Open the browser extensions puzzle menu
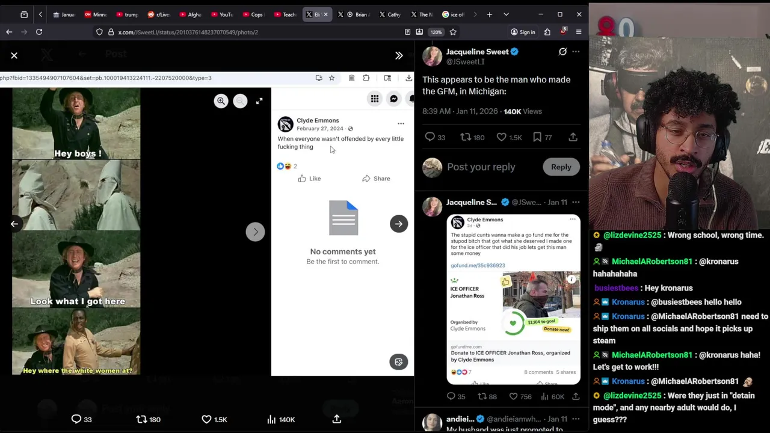Viewport: 770px width, 433px height. click(547, 32)
